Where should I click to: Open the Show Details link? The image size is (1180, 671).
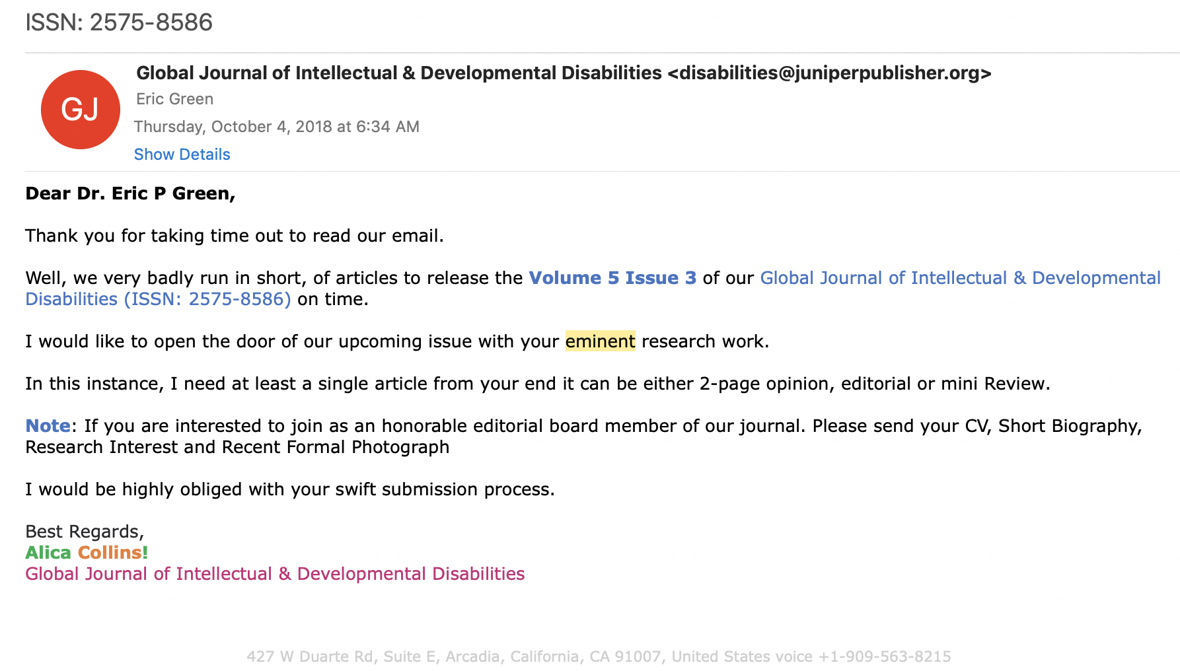click(182, 155)
